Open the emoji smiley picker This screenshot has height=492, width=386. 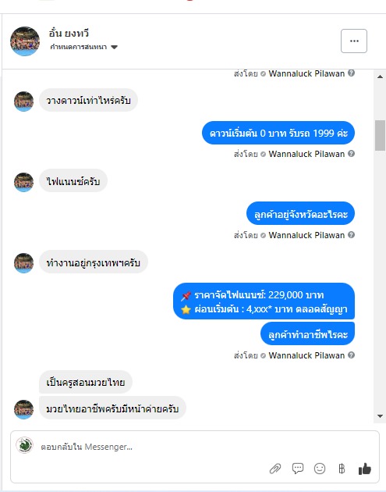tap(320, 469)
